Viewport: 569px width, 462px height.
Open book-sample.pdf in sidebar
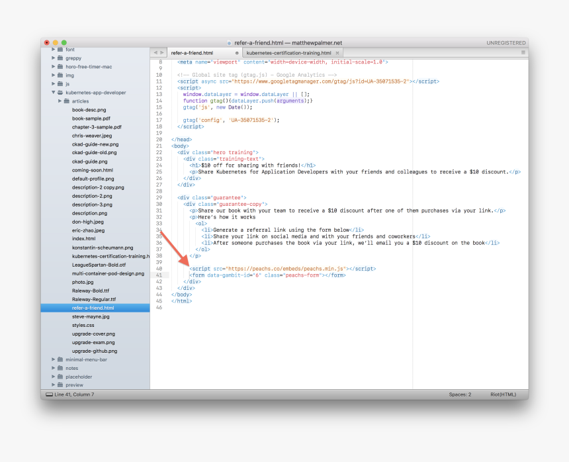tap(91, 118)
